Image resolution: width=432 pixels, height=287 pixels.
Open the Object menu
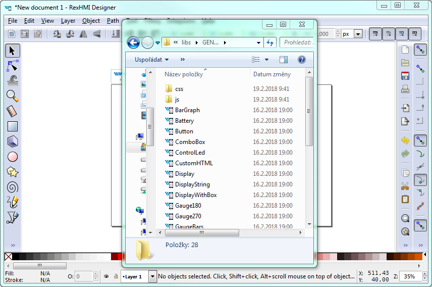tap(91, 21)
